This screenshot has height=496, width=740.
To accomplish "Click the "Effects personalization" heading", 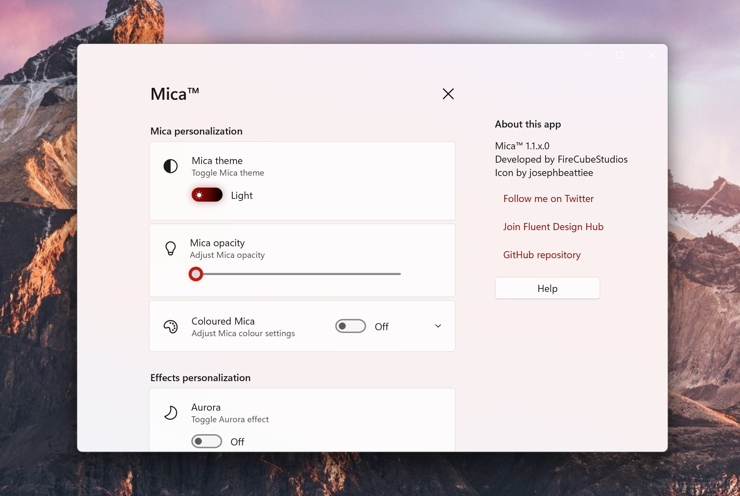I will tap(200, 378).
